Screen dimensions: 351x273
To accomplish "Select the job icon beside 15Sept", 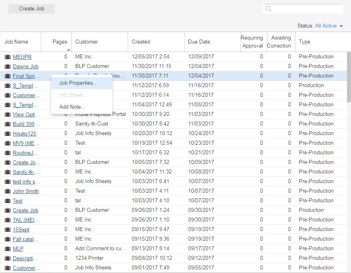I will [7, 229].
